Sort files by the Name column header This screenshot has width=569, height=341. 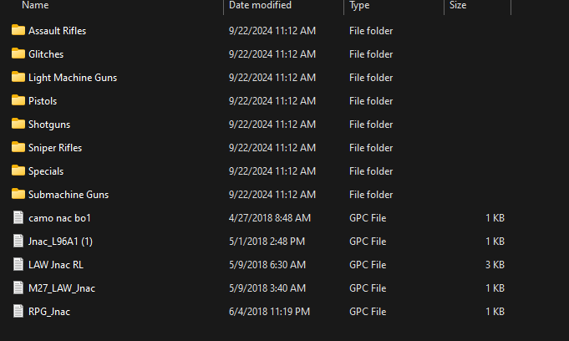tap(35, 6)
